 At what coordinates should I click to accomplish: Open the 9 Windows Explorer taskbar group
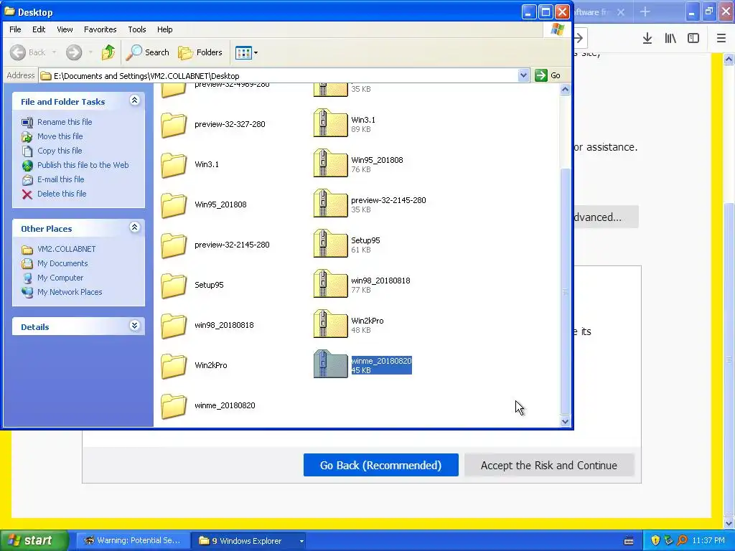click(250, 541)
